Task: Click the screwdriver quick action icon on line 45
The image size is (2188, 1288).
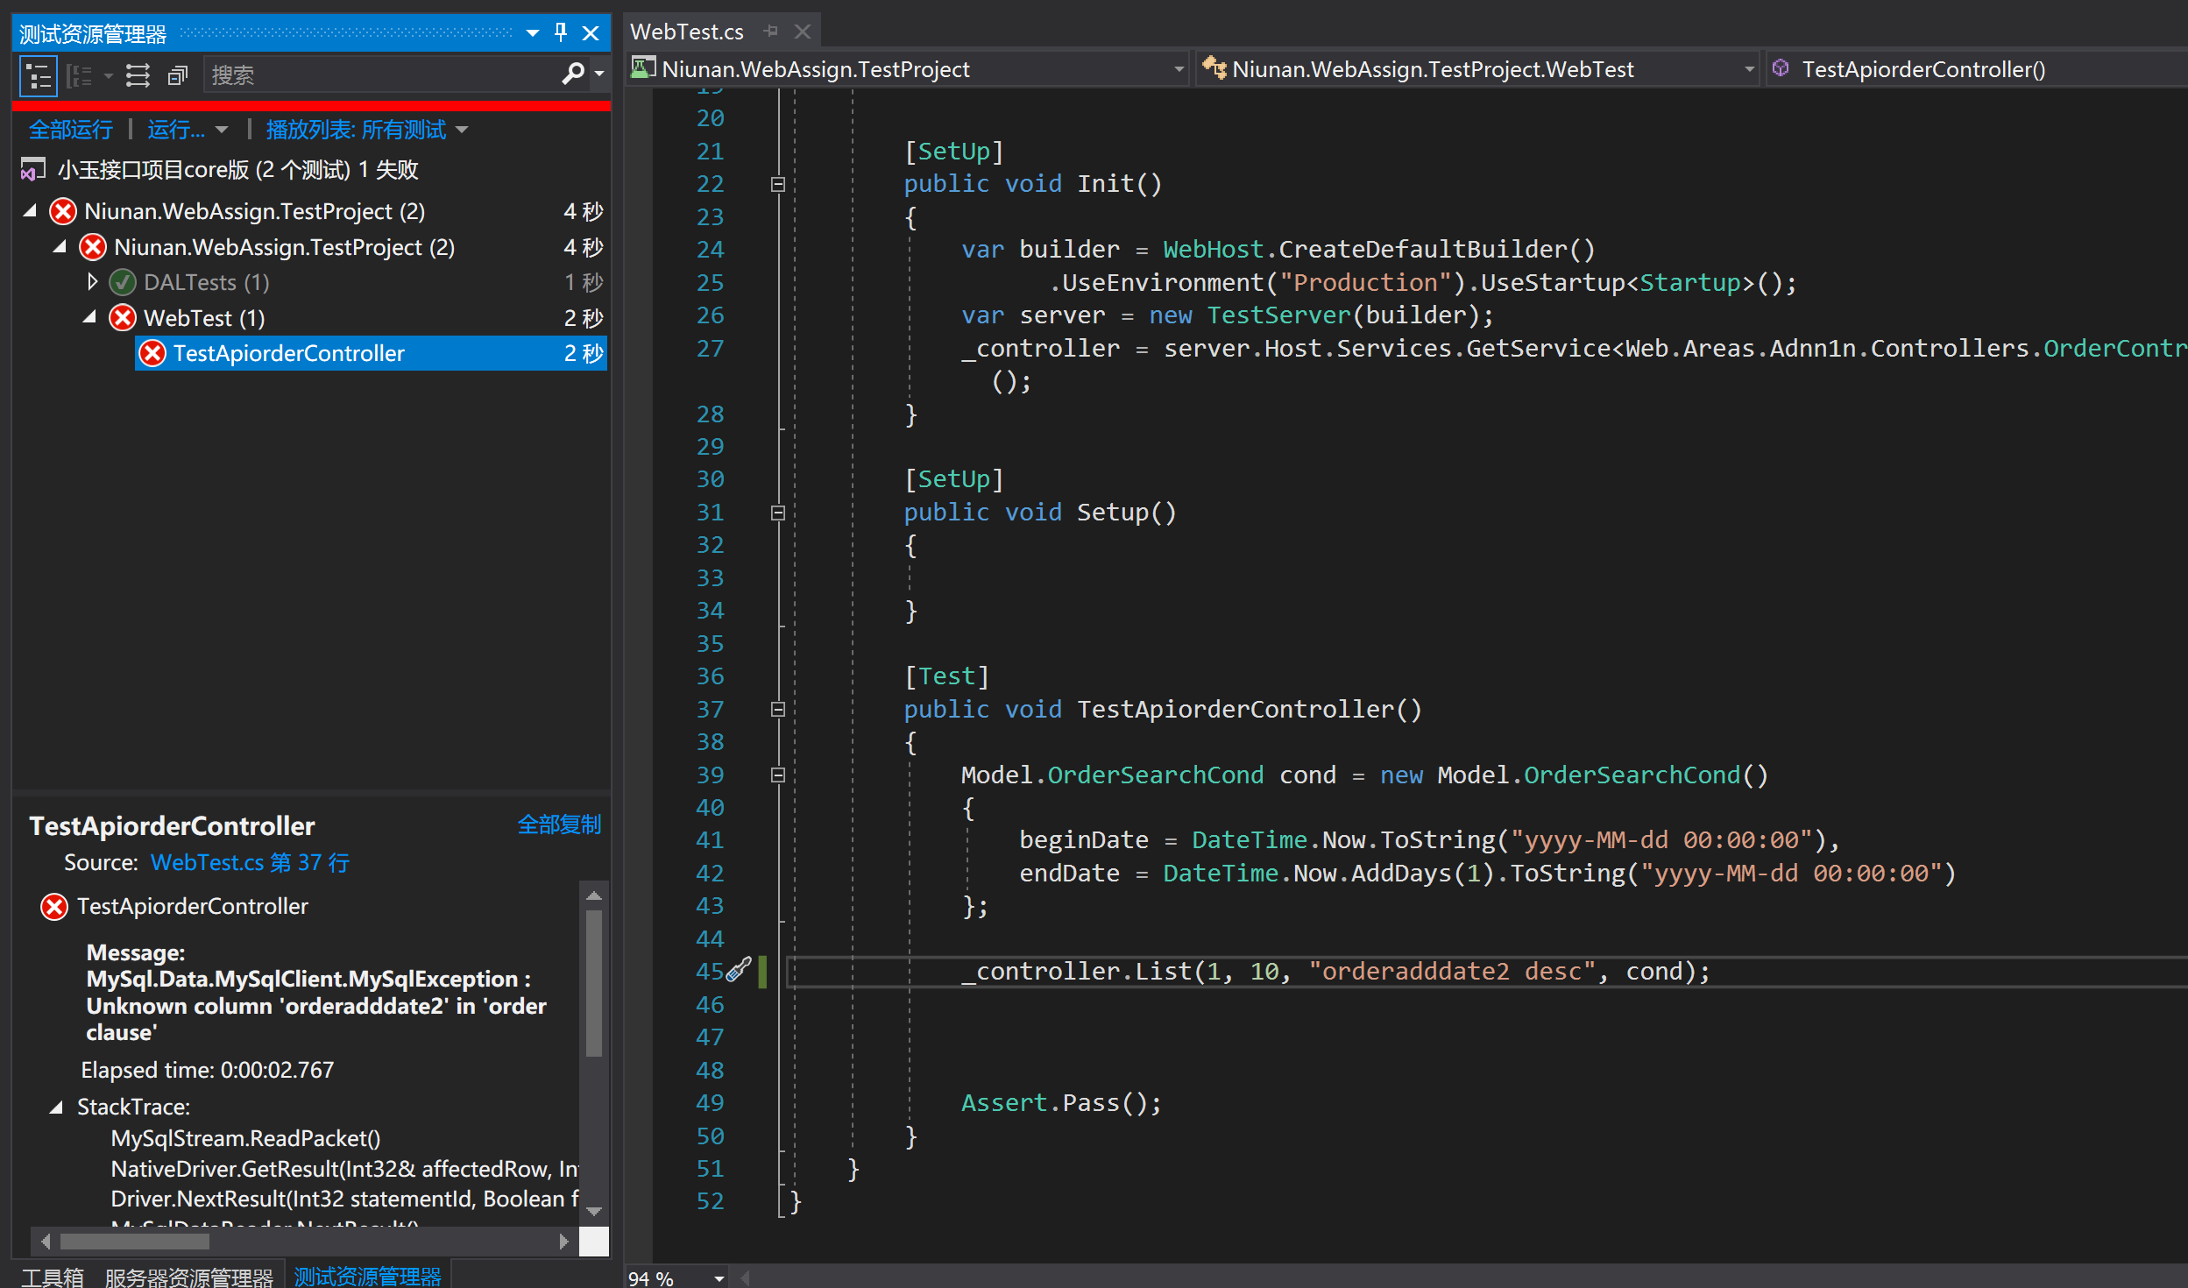Action: 739,969
